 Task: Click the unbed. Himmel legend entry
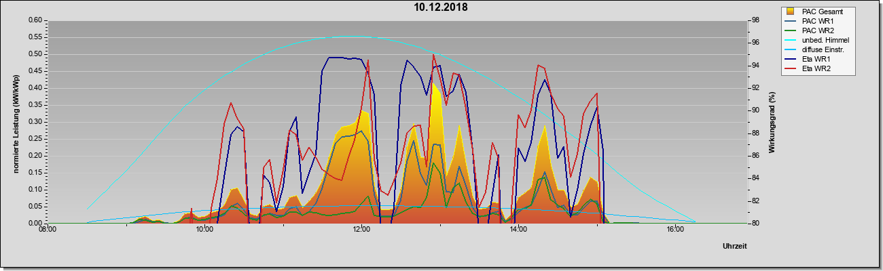point(821,40)
